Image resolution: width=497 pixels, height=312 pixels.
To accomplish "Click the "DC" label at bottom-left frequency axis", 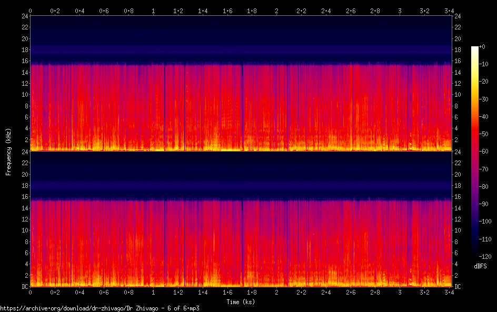I will coord(25,287).
